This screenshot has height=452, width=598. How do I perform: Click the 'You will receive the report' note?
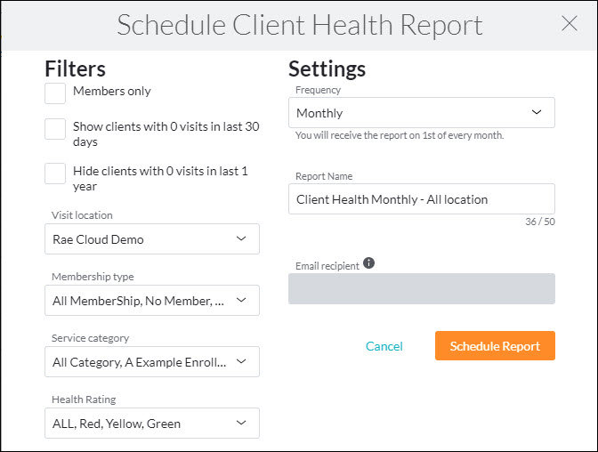(x=400, y=135)
